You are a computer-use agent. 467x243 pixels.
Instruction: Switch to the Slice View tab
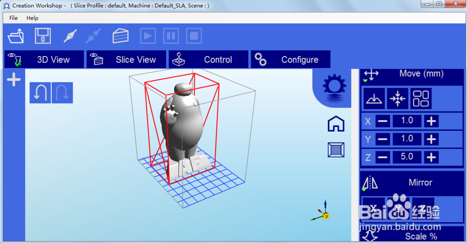coord(126,59)
